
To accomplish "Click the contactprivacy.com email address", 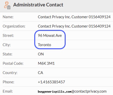I will click(x=72, y=91).
